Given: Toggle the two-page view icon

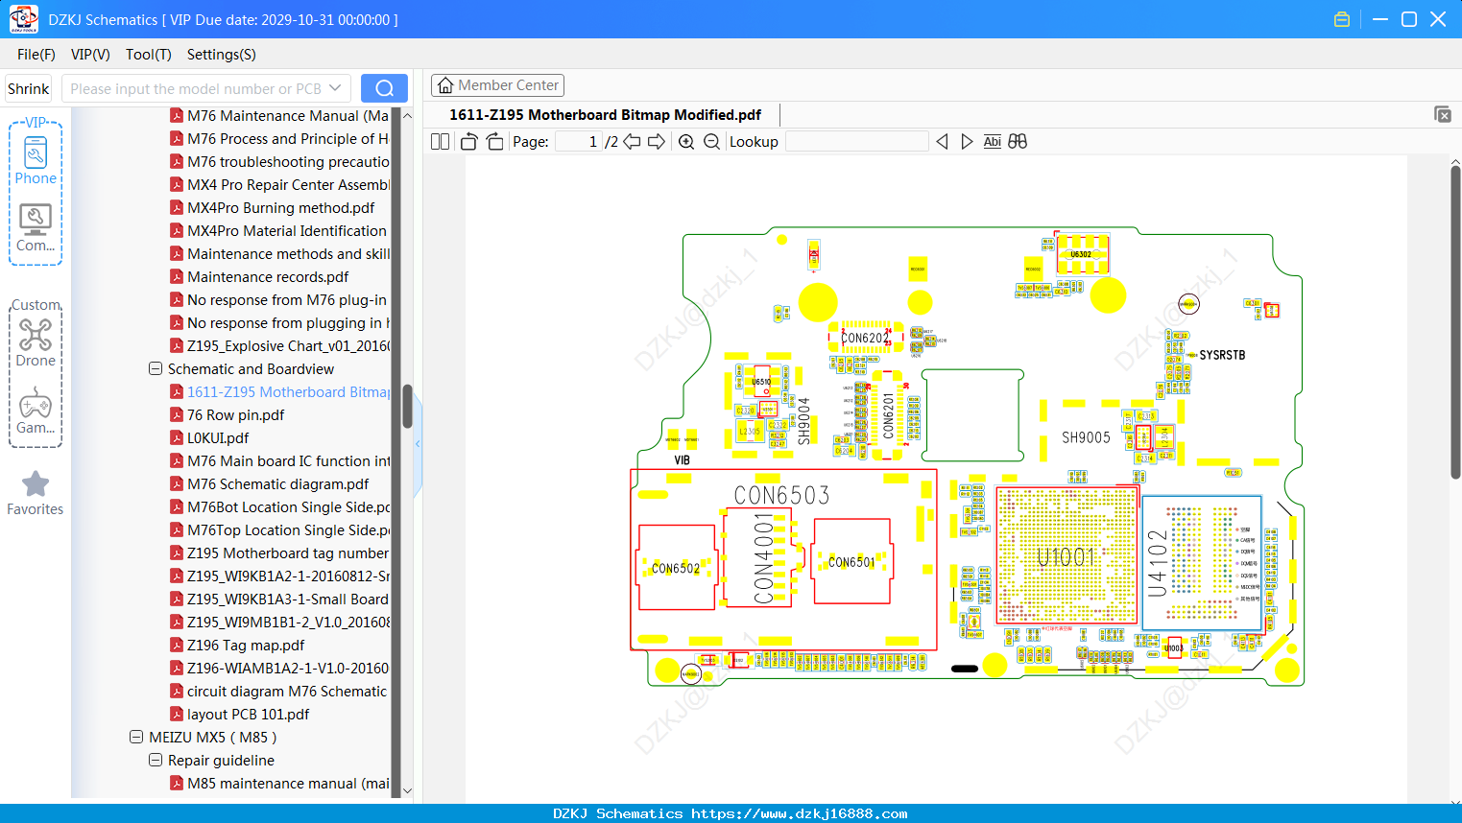Looking at the screenshot, I should [440, 142].
